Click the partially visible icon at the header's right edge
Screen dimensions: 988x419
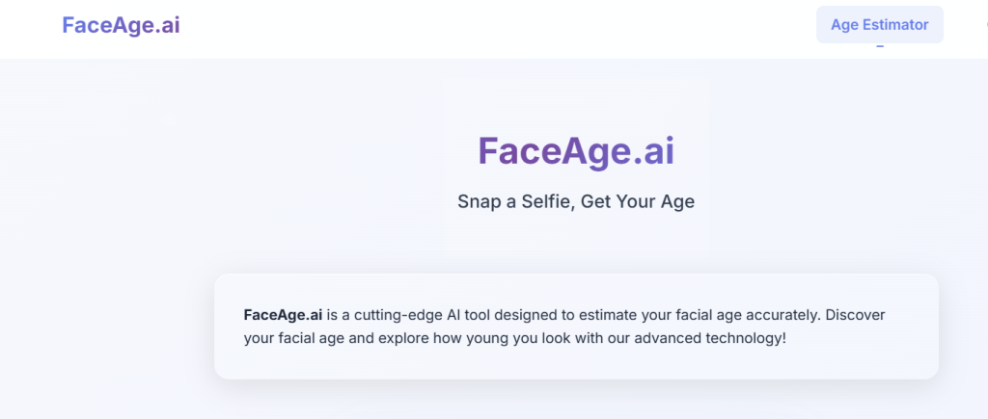(x=984, y=25)
